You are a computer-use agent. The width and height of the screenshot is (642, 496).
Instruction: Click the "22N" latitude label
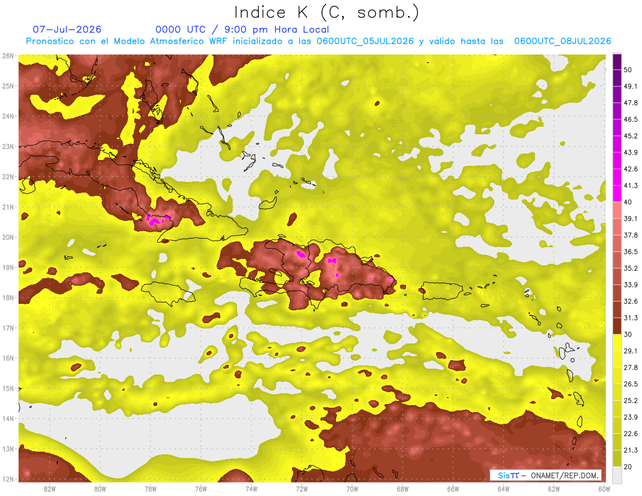pos(8,177)
